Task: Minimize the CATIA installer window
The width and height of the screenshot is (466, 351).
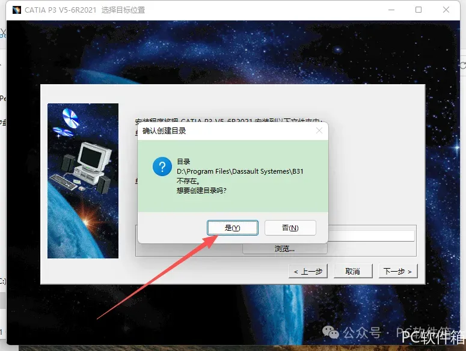Action: [x=391, y=10]
